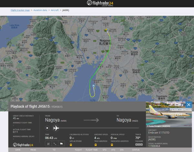The height and width of the screenshot is (152, 194).
Task: Click the Lake Biwa label on map
Action: coord(14,26)
